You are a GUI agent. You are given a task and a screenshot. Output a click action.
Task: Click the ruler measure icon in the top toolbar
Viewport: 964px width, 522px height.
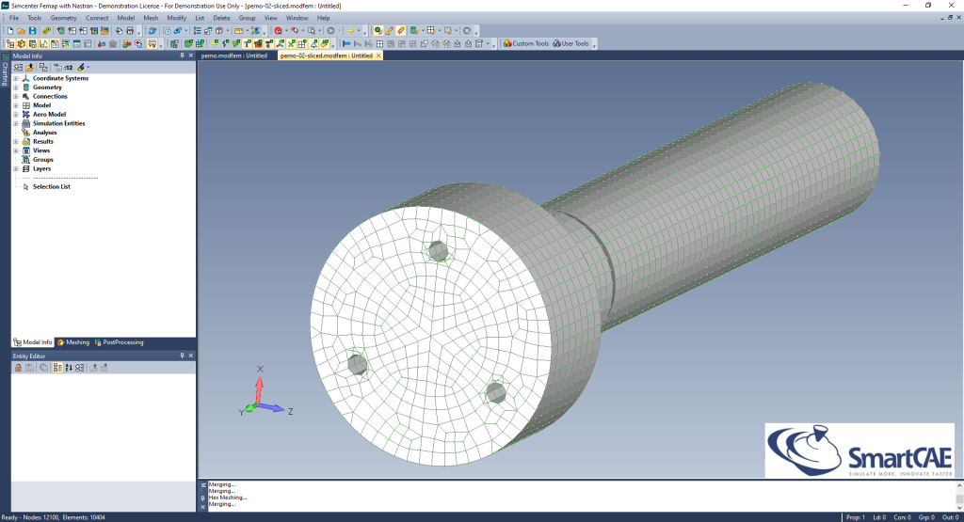[238, 31]
